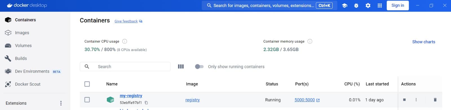The width and height of the screenshot is (451, 110).
Task: Check the select-all containers checkbox
Action: [x=87, y=84]
